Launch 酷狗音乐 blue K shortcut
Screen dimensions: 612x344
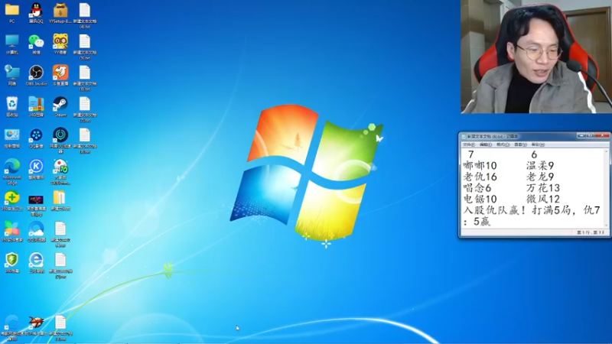click(36, 169)
